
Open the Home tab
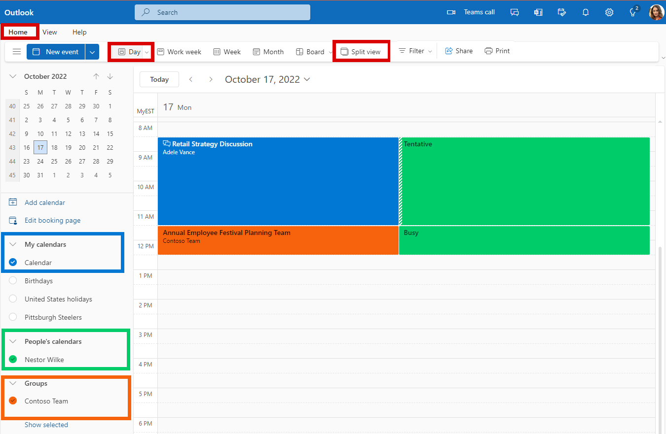[x=18, y=32]
